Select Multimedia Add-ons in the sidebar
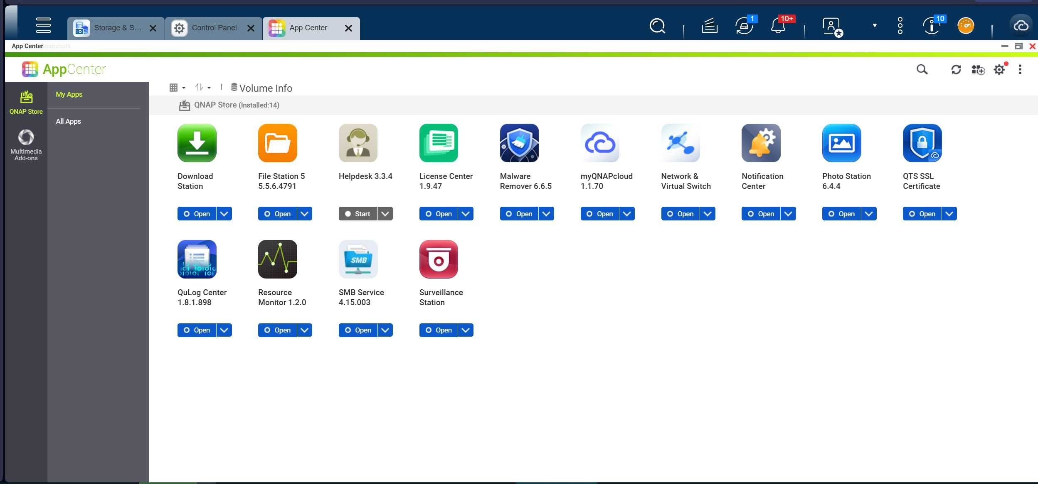The width and height of the screenshot is (1038, 484). [x=26, y=145]
